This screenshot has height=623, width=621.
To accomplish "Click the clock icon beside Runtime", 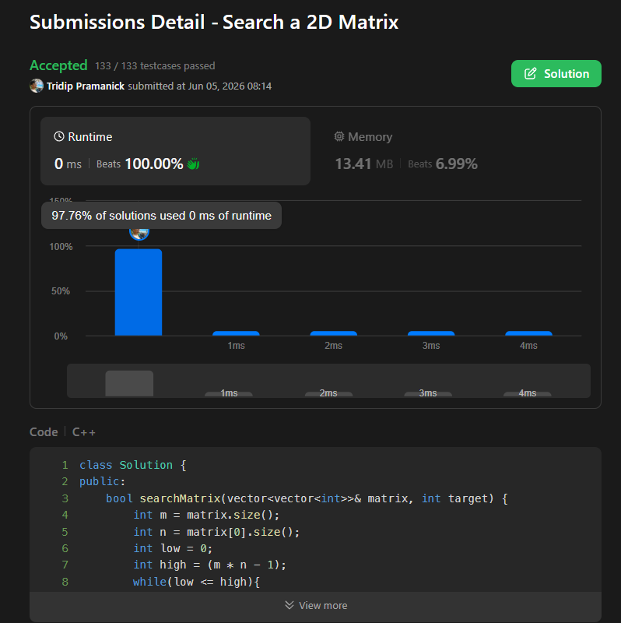I will (x=59, y=137).
